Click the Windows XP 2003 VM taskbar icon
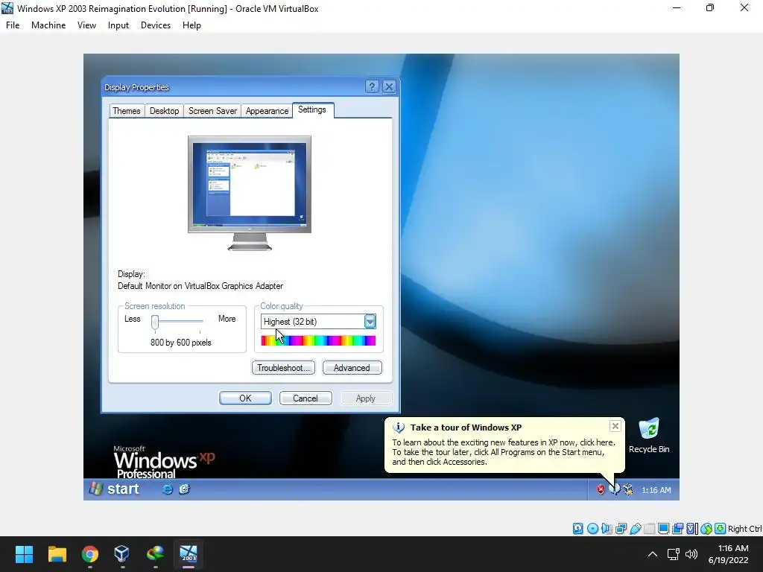Screen dimensions: 763x572 189,554
